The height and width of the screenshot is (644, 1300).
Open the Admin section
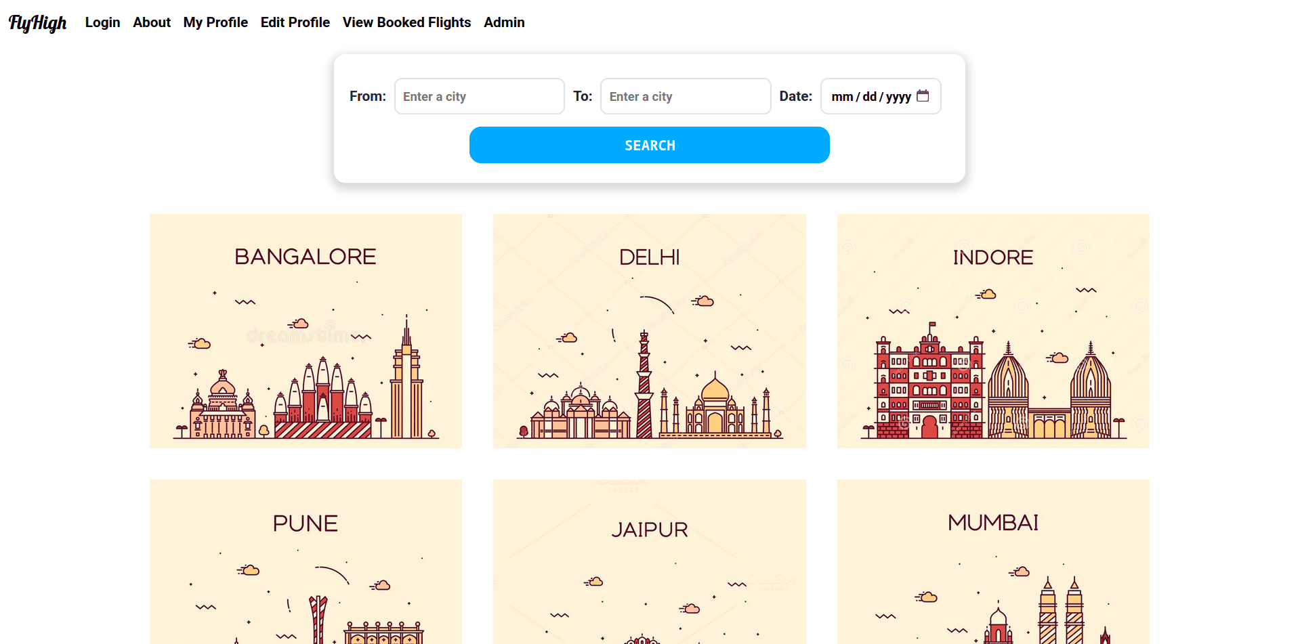pos(504,22)
